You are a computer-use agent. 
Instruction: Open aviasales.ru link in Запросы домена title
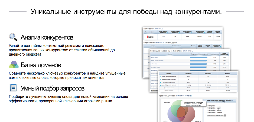(x=160, y=43)
